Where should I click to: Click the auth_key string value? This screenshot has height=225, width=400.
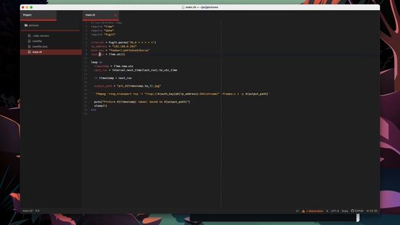tap(129, 50)
